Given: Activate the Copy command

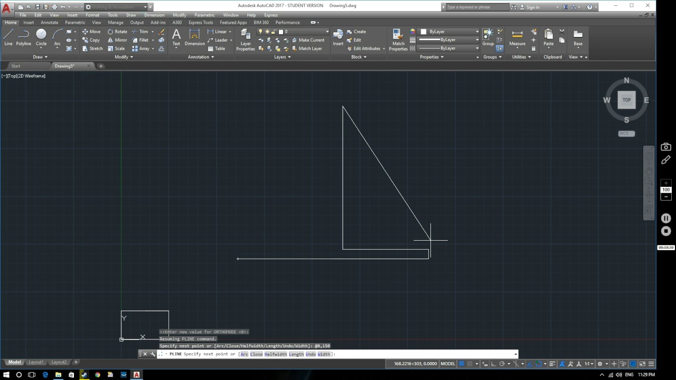Looking at the screenshot, I should (x=91, y=40).
